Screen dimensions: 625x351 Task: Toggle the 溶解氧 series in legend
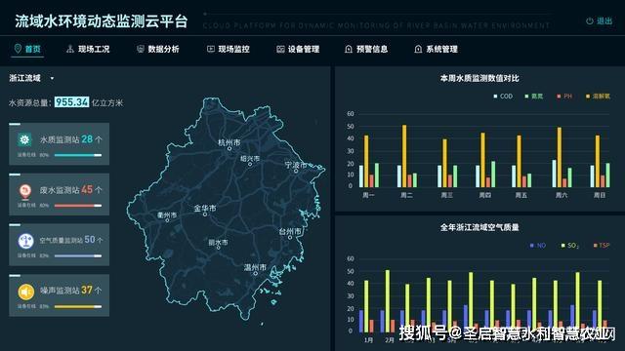(x=598, y=97)
